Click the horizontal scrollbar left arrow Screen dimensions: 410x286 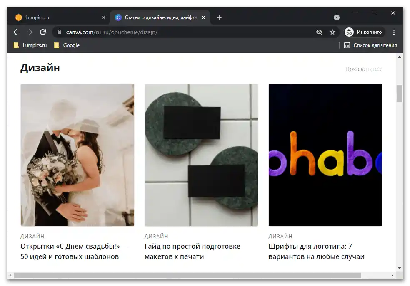[10, 276]
